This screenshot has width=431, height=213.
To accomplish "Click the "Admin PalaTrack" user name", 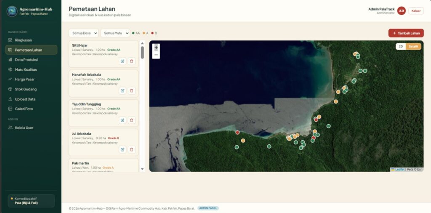I will coord(381,9).
